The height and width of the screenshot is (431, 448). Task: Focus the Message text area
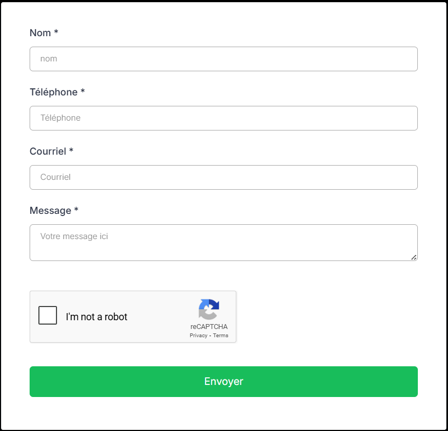(x=224, y=242)
